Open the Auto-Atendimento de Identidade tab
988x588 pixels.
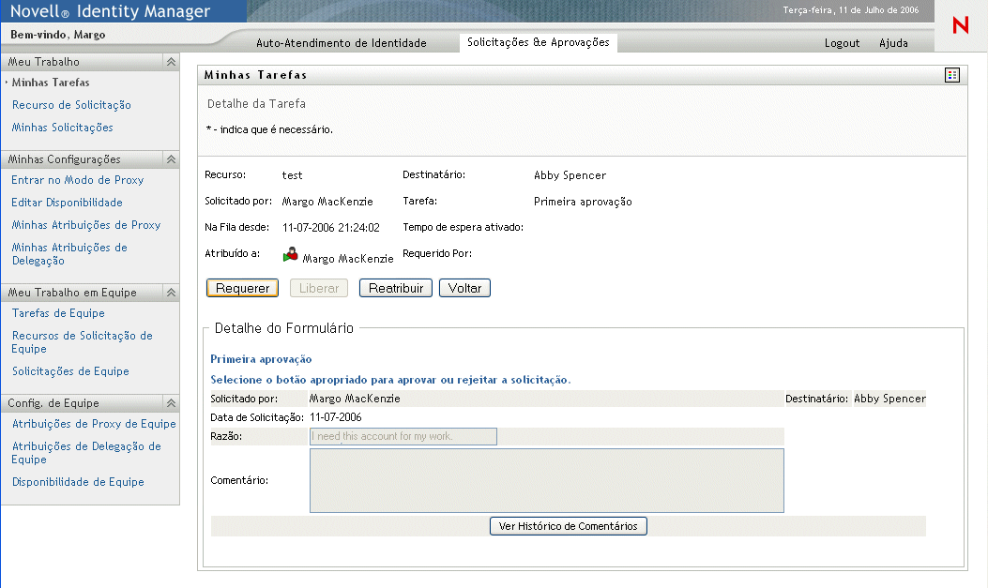click(x=342, y=43)
